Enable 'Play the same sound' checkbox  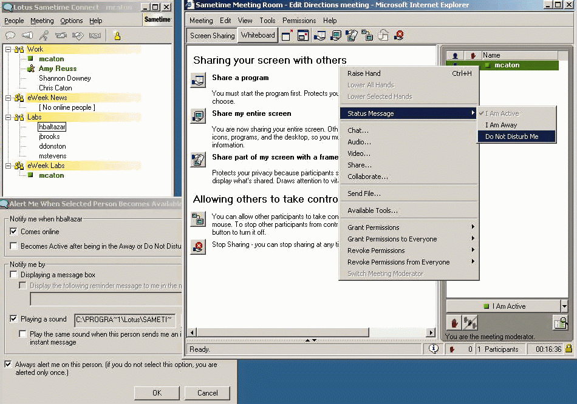point(23,334)
